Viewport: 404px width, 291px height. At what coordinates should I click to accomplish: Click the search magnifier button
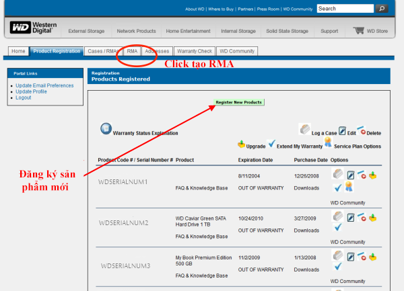(382, 9)
